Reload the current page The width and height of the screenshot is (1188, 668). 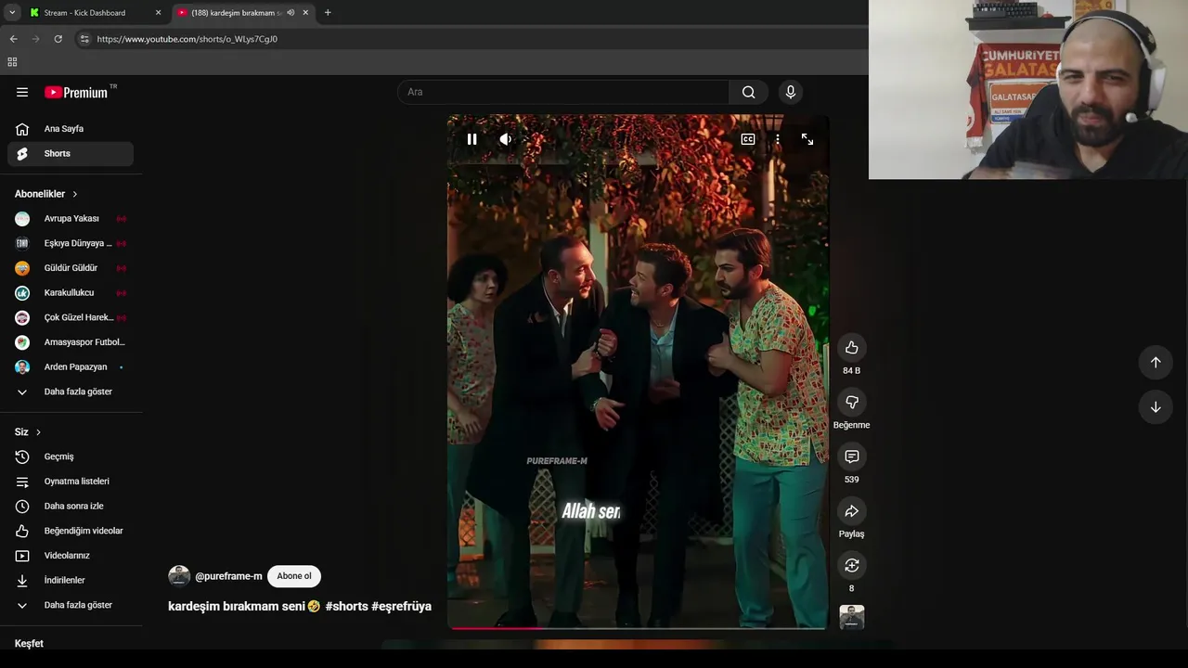[x=58, y=39]
